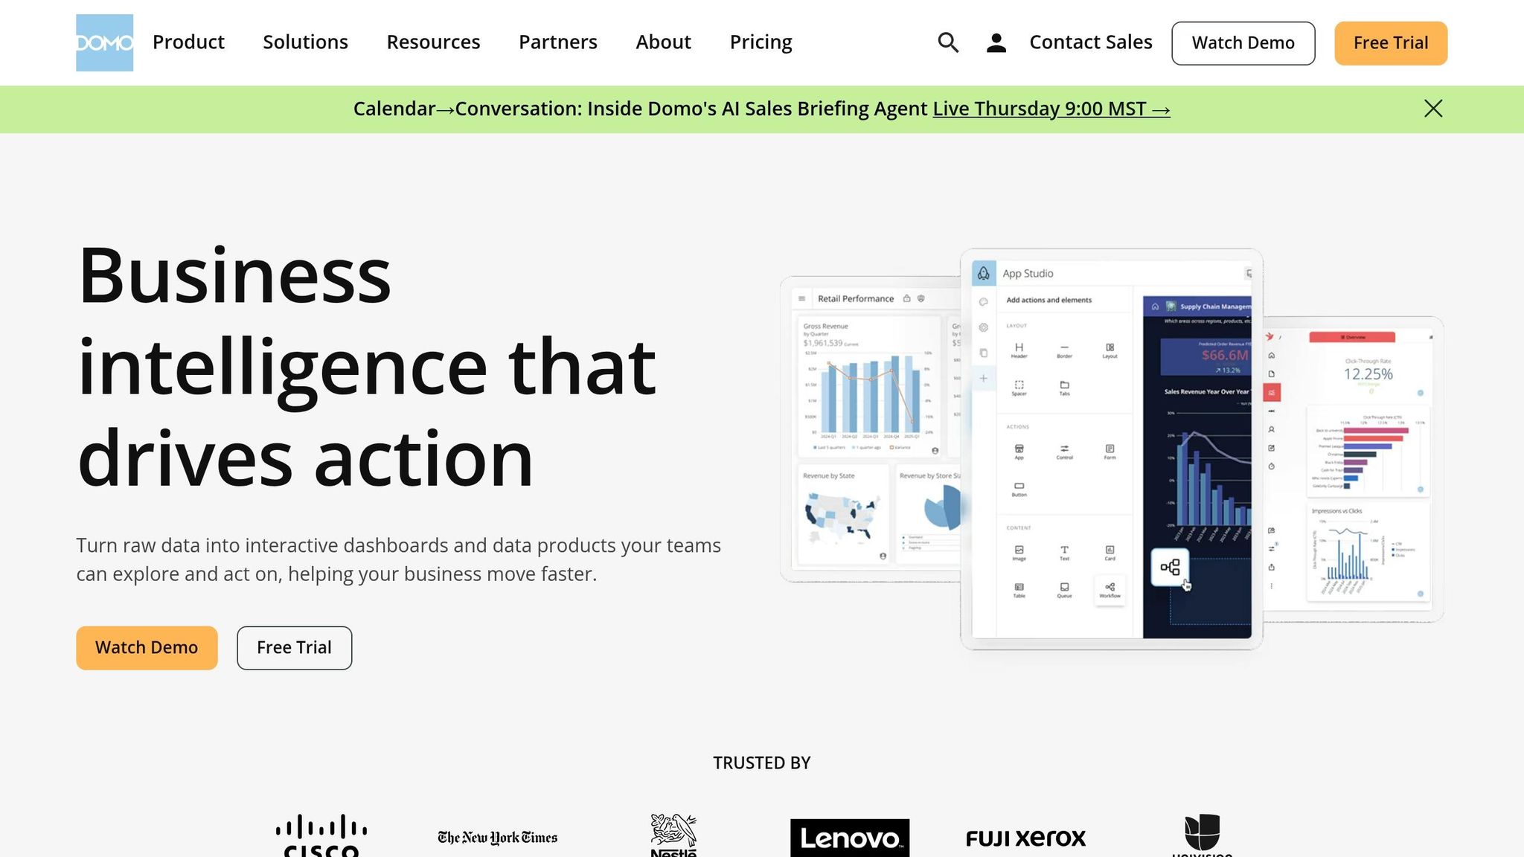Viewport: 1524px width, 857px height.
Task: Open the site search magnifier
Action: [948, 42]
